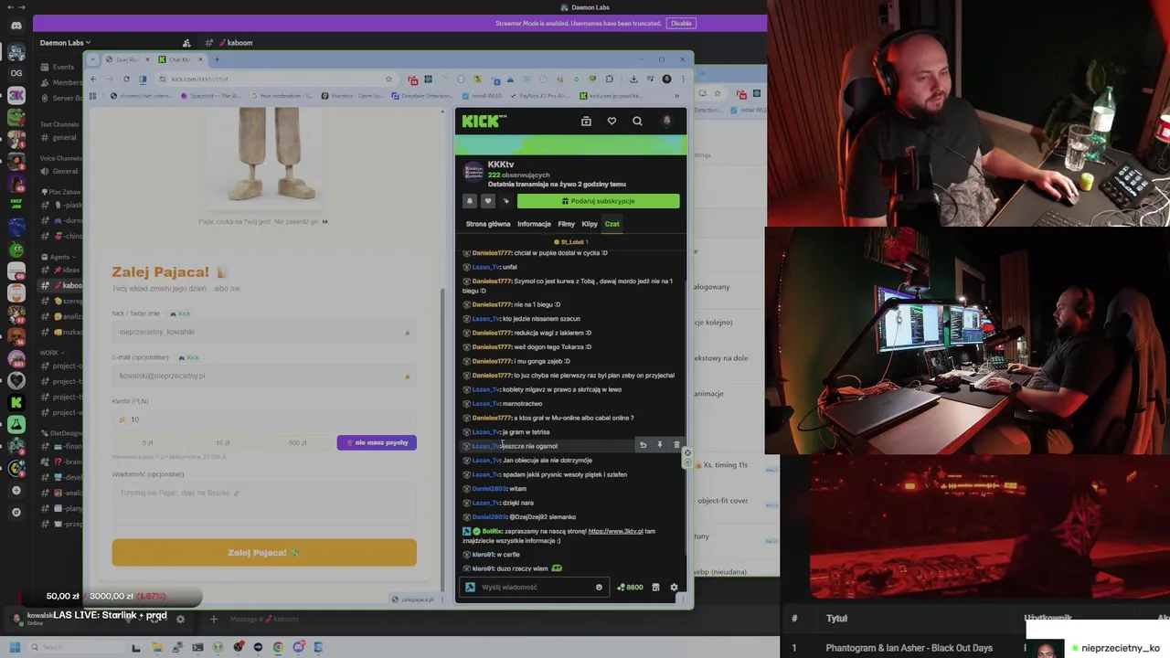Click browser back arrow
Screen dimensions: 1170x658
click(93, 80)
